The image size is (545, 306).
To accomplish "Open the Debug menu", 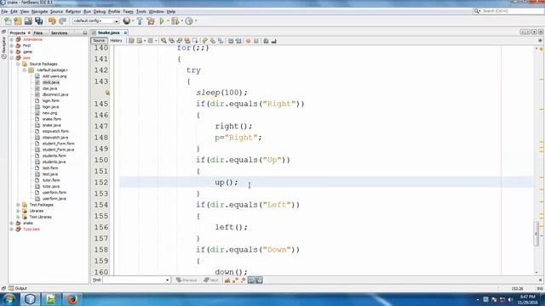I will tap(100, 11).
